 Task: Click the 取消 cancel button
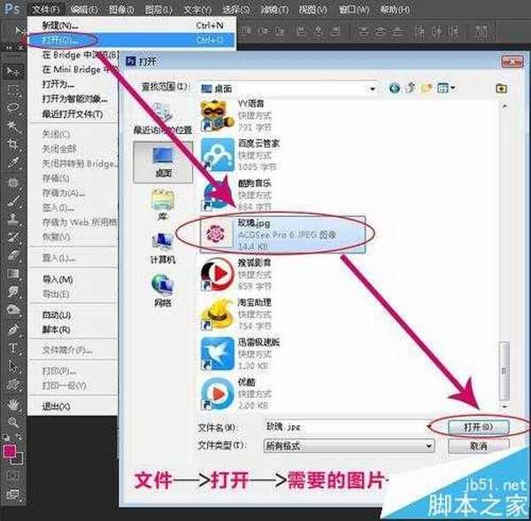pyautogui.click(x=476, y=445)
